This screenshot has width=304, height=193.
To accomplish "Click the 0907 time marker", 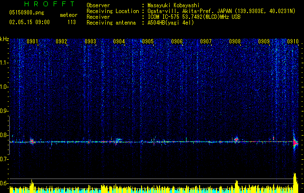I will (206, 41).
